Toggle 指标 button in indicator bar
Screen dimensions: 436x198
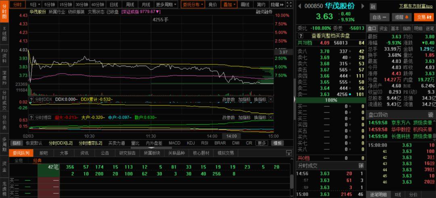point(17,143)
